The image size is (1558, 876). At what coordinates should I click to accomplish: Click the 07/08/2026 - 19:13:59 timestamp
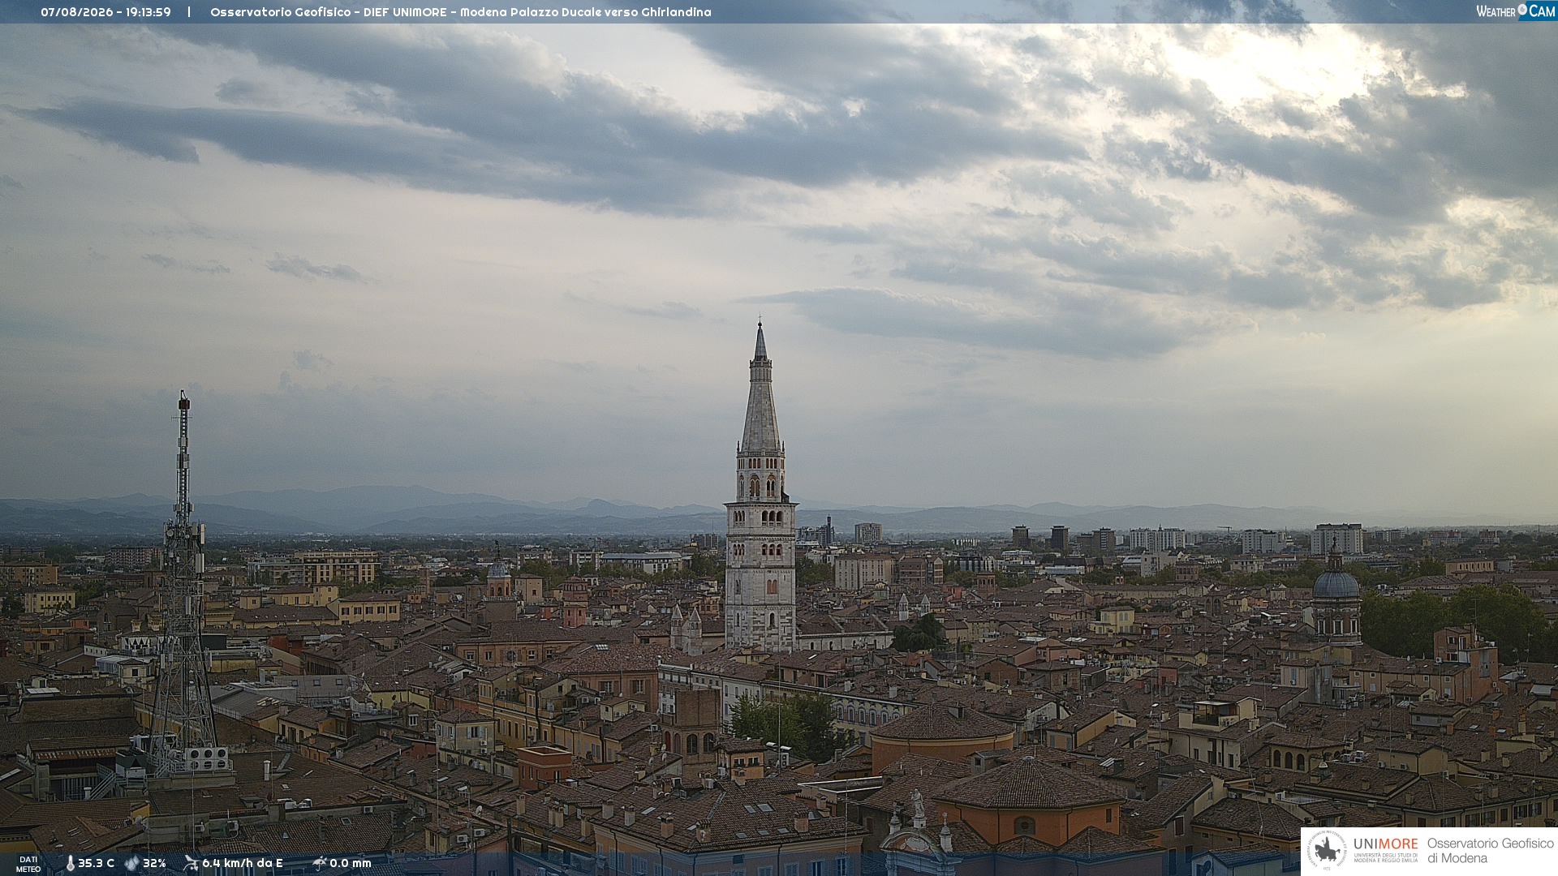click(105, 12)
